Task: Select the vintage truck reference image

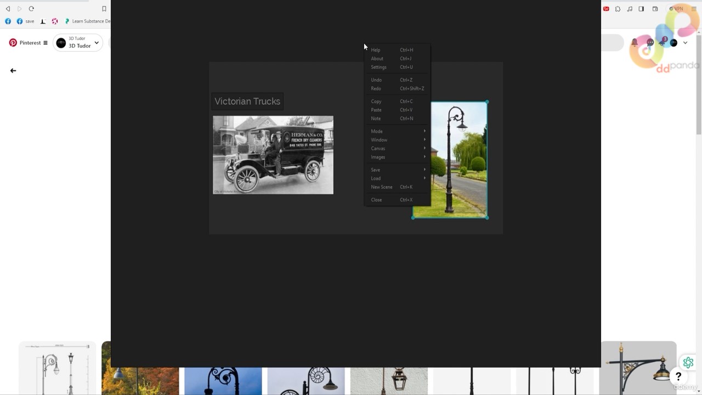Action: tap(273, 155)
